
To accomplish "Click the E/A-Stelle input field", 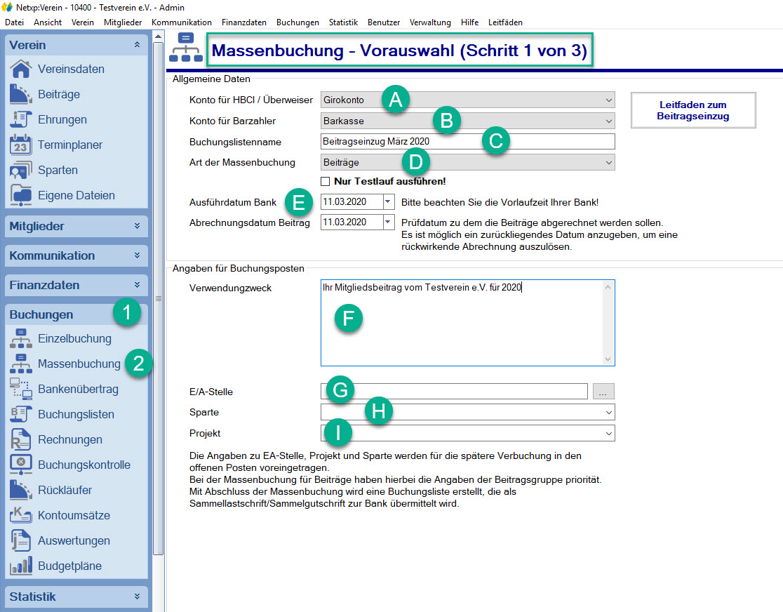I will [x=454, y=391].
